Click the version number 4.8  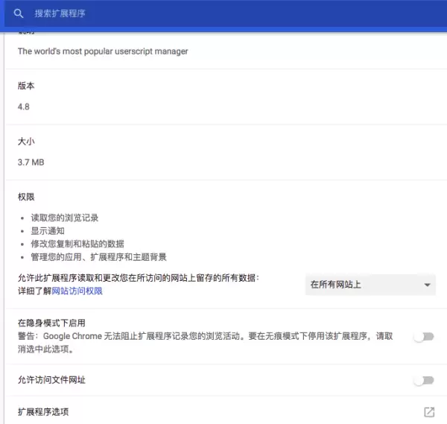23,107
